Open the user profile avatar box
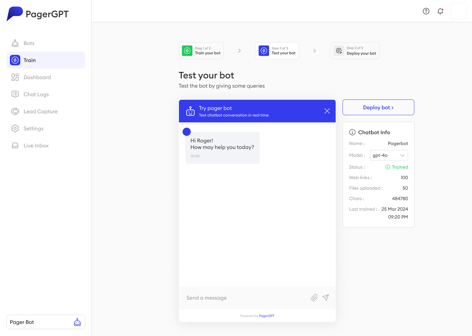Viewport: 472px width, 336px height. pos(459,11)
